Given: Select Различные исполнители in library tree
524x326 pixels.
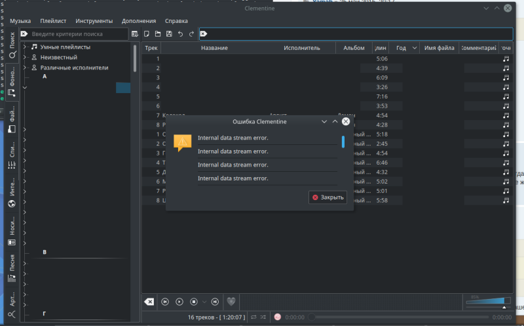Looking at the screenshot, I should coord(74,68).
